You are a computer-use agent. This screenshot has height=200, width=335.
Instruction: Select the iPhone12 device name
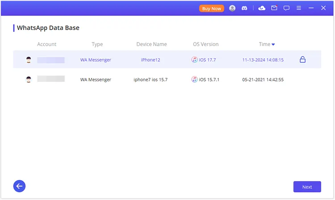(151, 60)
